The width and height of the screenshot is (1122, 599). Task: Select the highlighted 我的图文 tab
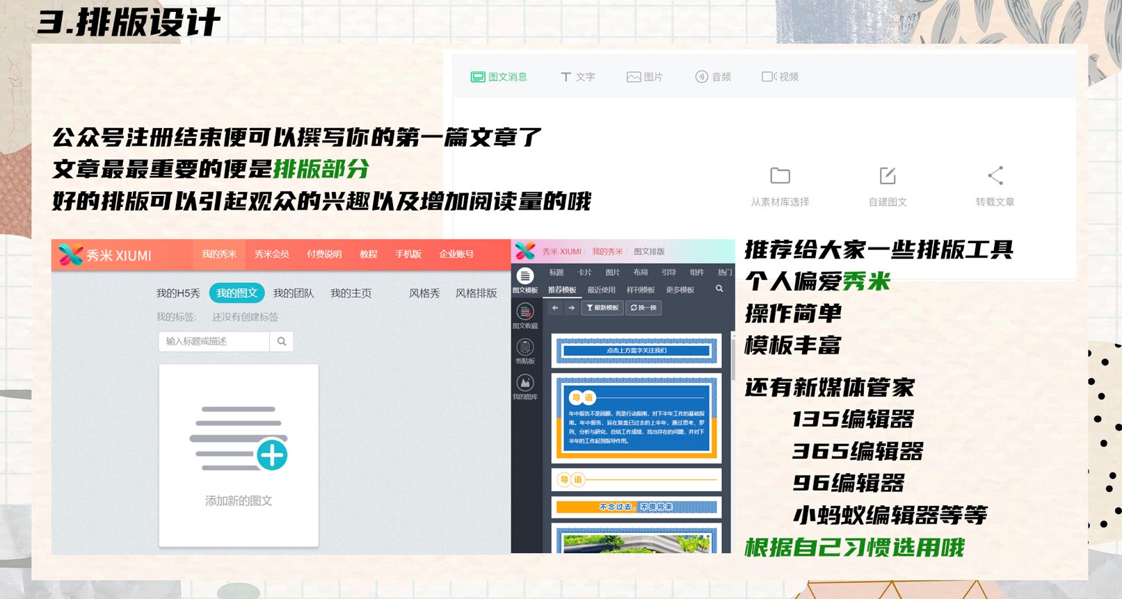point(237,293)
